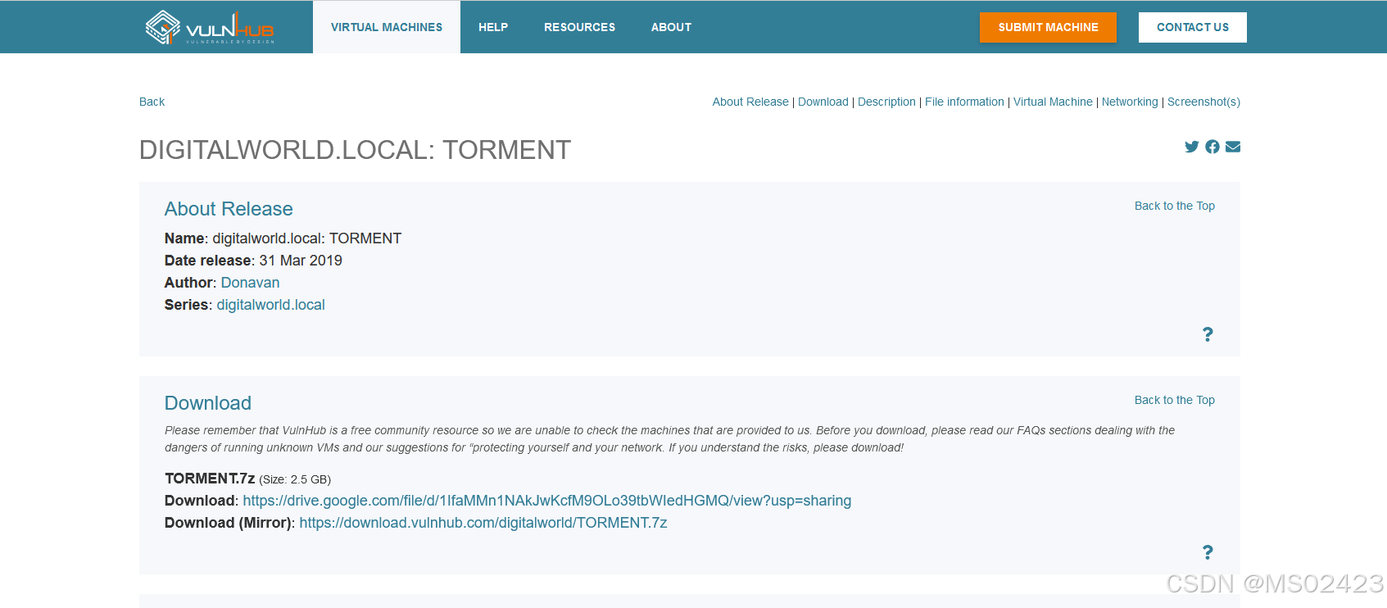Jump to Virtual Machine anchor link
Screen dimensions: 1387x608
tap(1053, 102)
